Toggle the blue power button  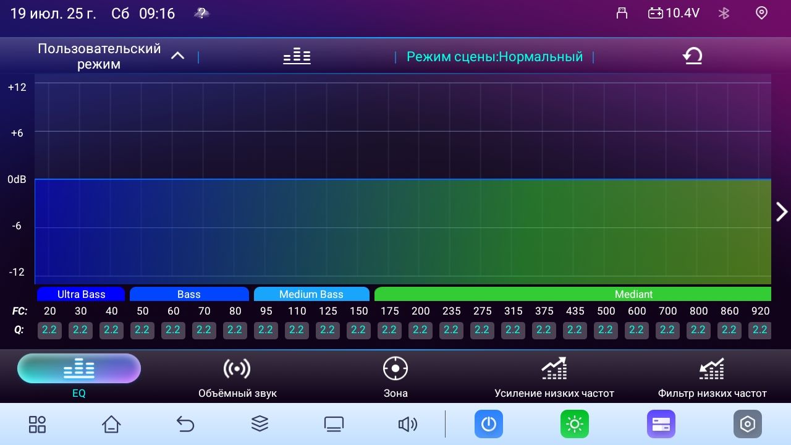(x=488, y=424)
